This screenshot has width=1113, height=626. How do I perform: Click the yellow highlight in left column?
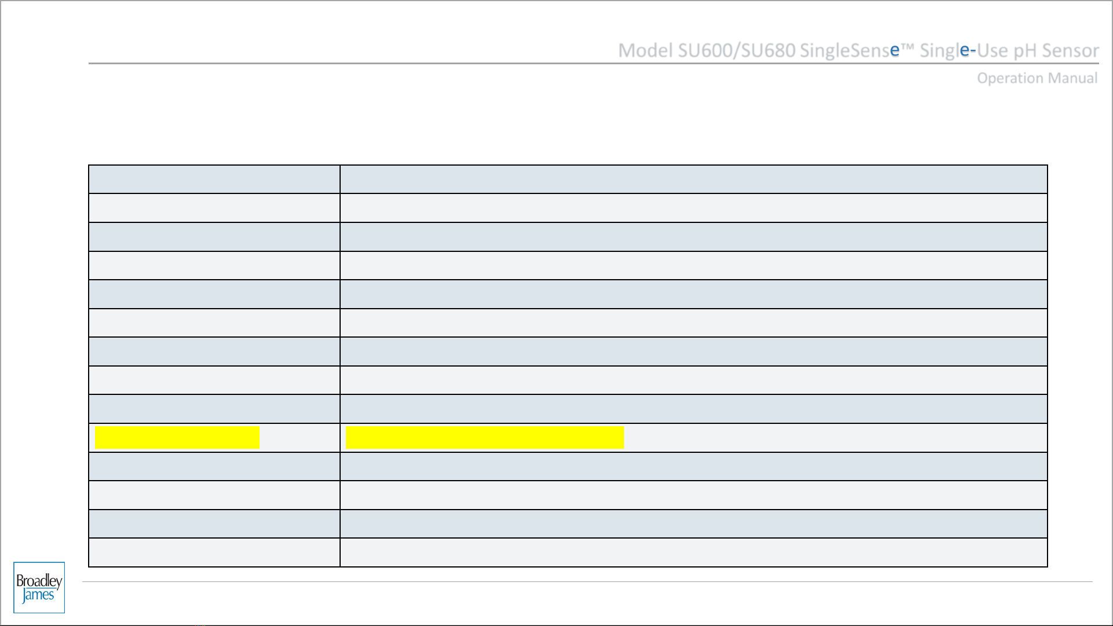(177, 438)
